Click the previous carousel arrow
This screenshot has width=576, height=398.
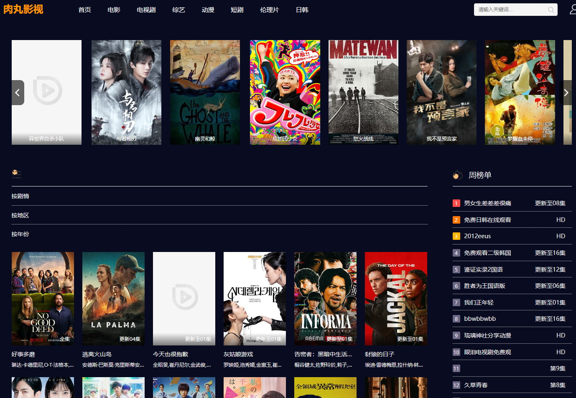18,93
